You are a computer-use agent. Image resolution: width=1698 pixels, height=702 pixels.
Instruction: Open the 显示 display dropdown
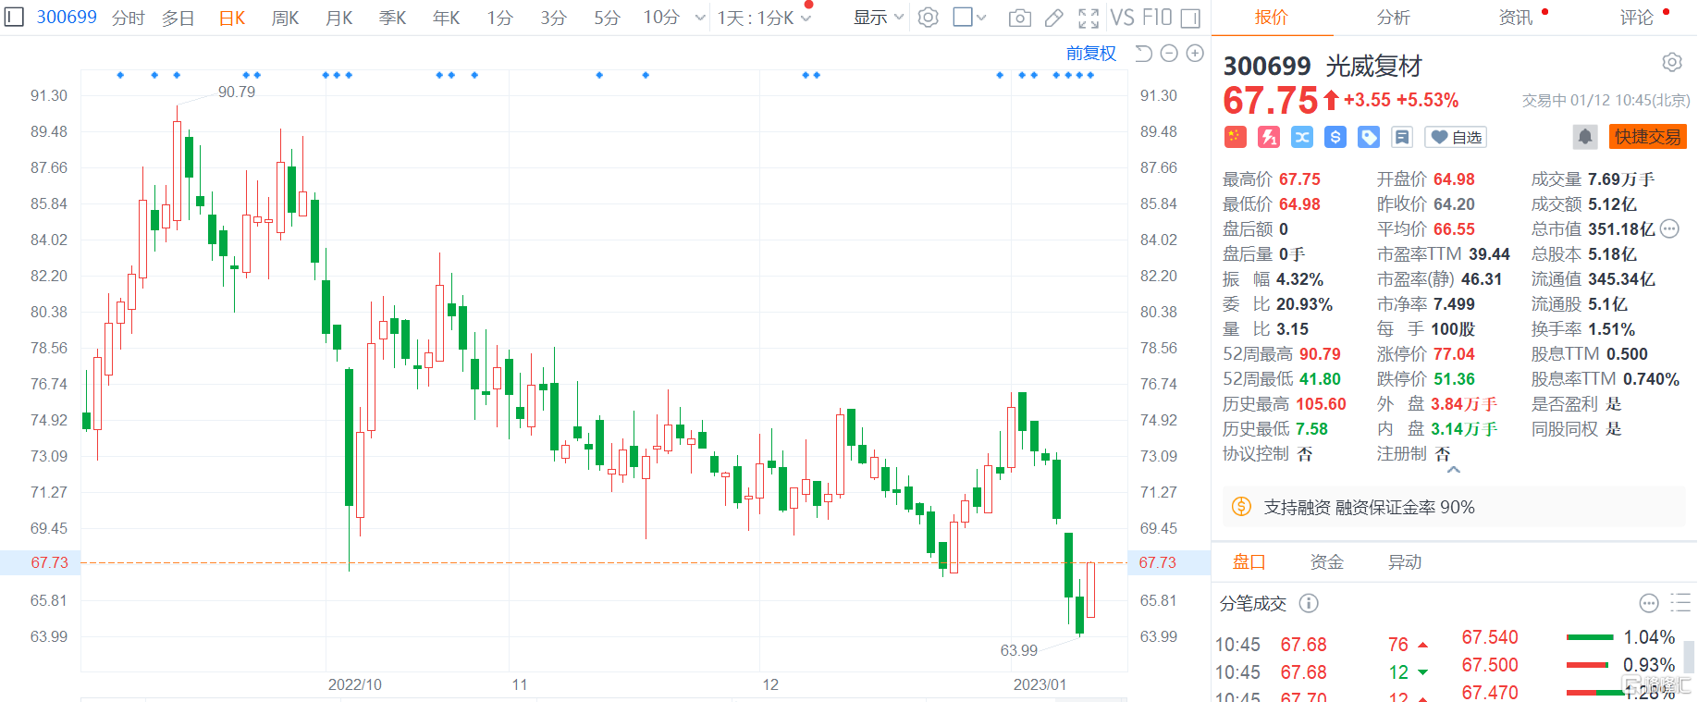coord(878,18)
